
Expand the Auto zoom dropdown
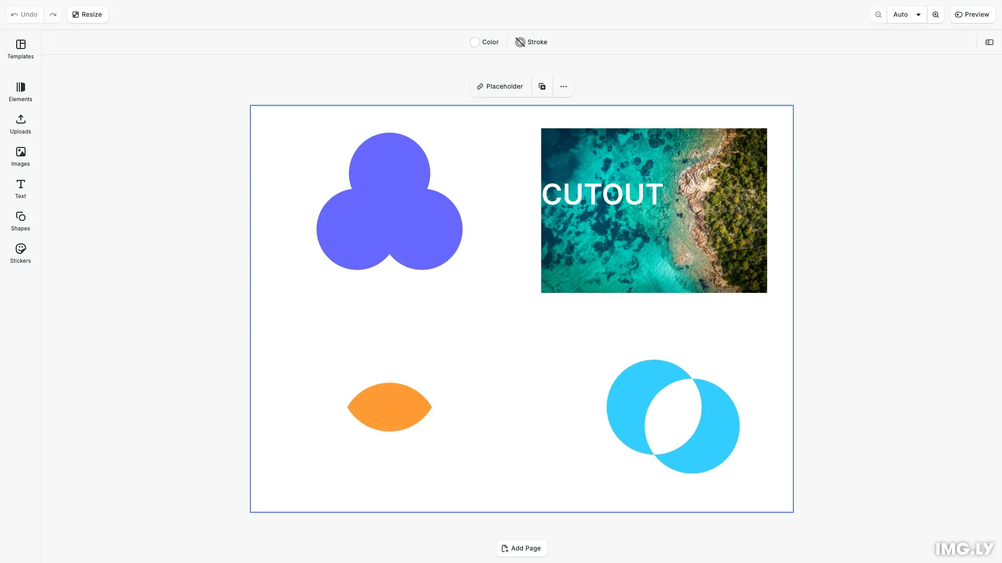[906, 15]
